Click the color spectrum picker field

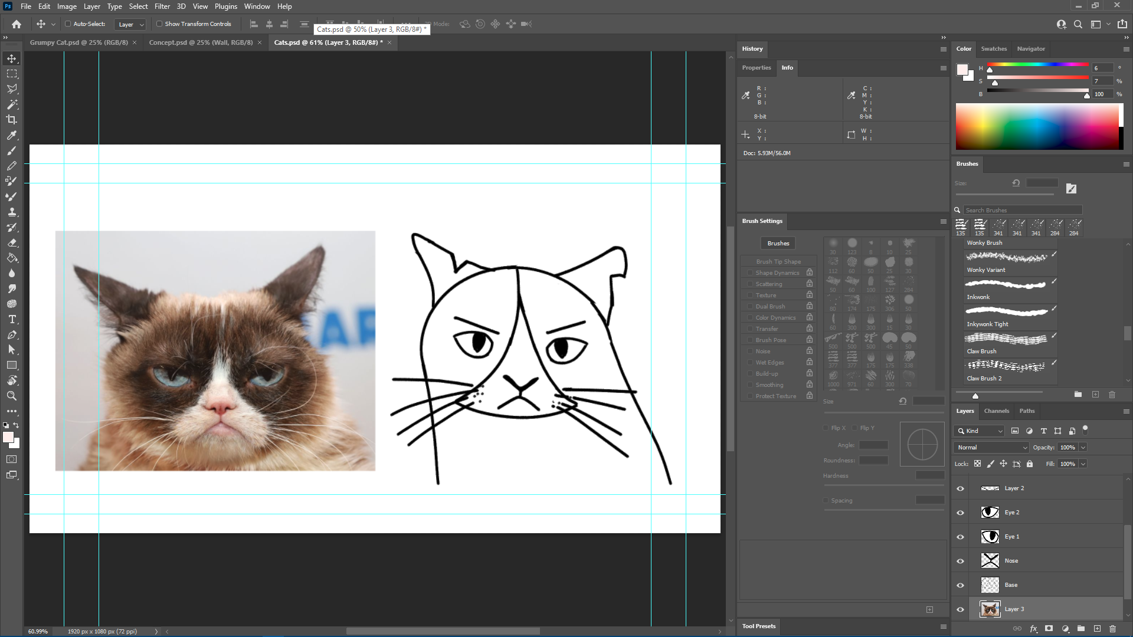coord(1037,127)
